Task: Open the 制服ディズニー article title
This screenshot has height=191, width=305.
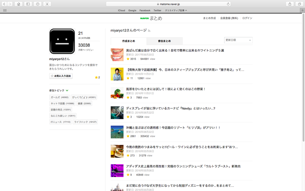Action: 180,185
